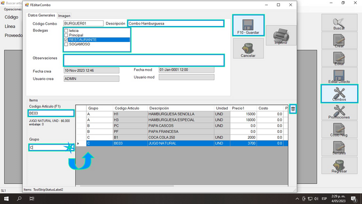Open the Windows Start menu
Screen dimensions: 362x204
(6, 199)
